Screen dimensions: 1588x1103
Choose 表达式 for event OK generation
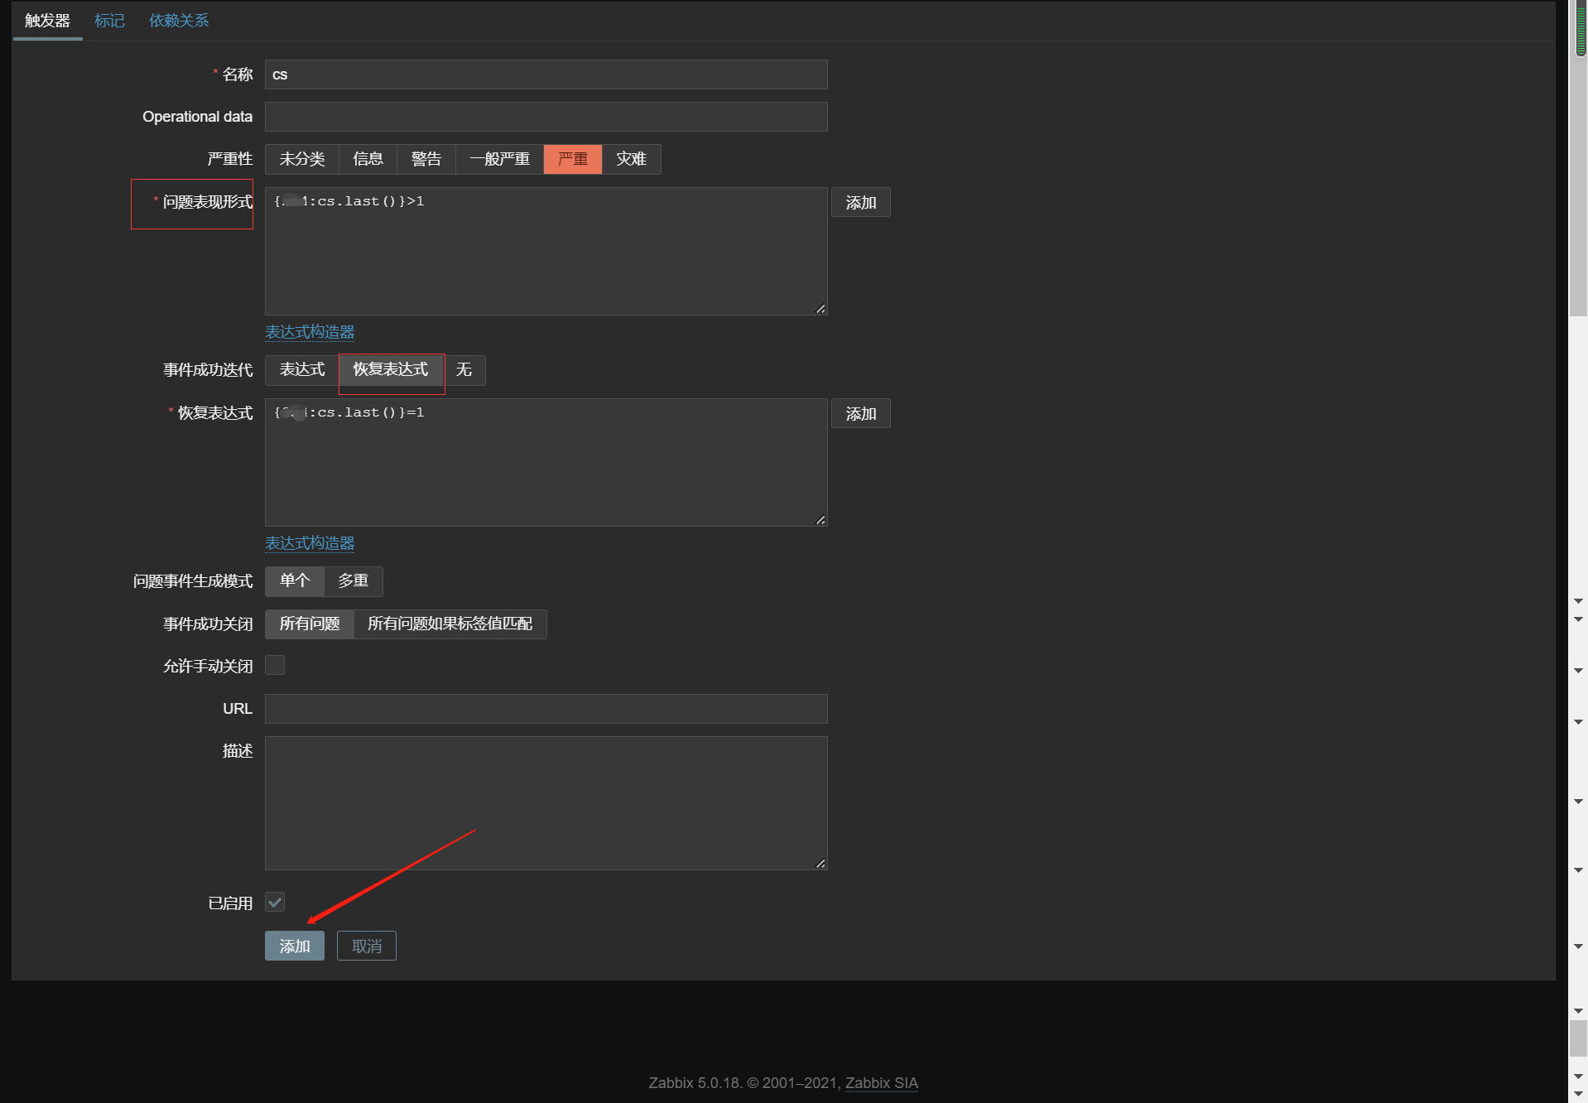click(302, 369)
